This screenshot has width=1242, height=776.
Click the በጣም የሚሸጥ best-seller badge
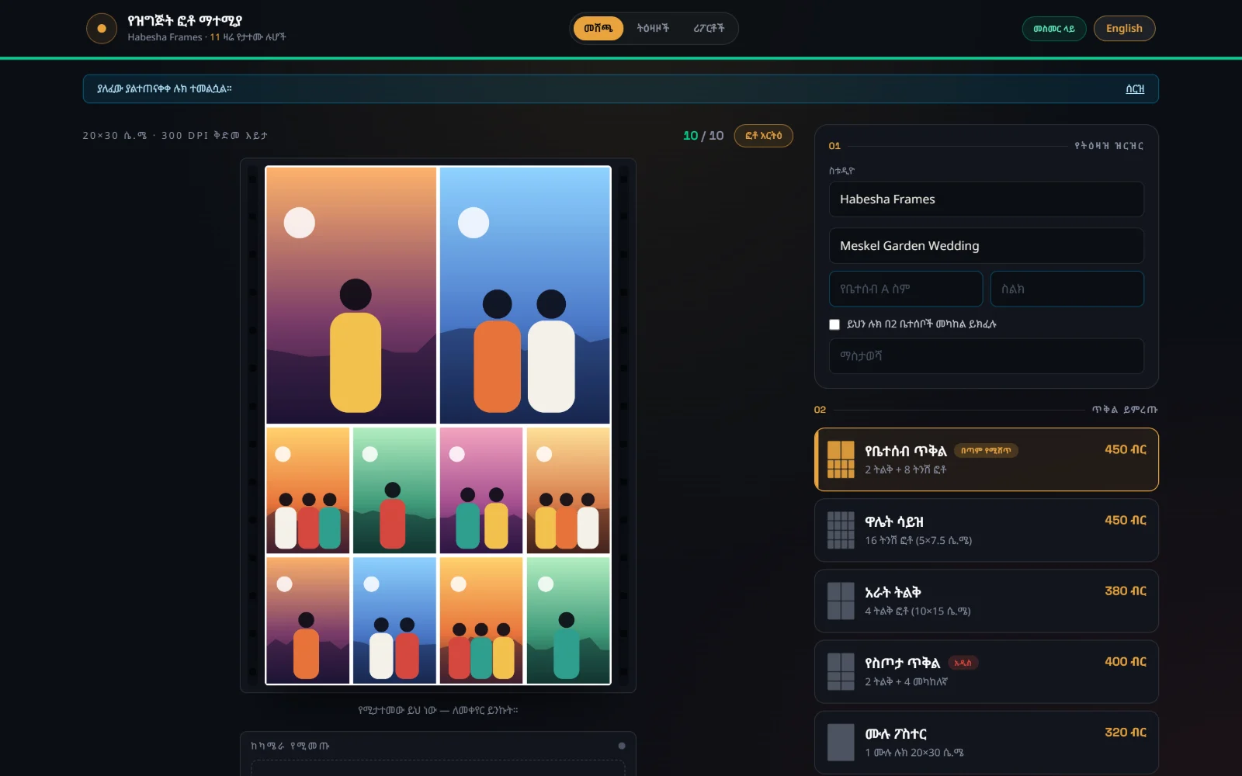(986, 450)
